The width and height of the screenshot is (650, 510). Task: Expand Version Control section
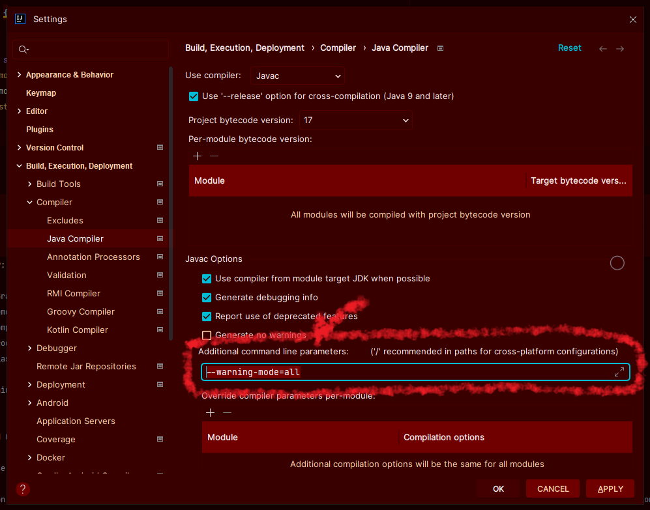(19, 147)
